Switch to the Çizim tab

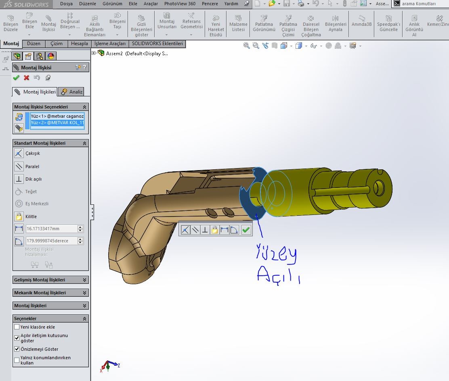[x=57, y=44]
